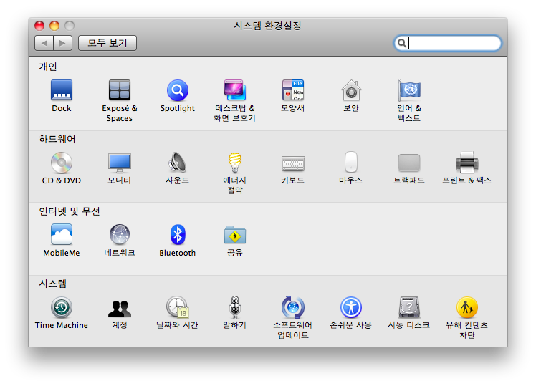Close the 시스템 환경설정 window

click(39, 26)
